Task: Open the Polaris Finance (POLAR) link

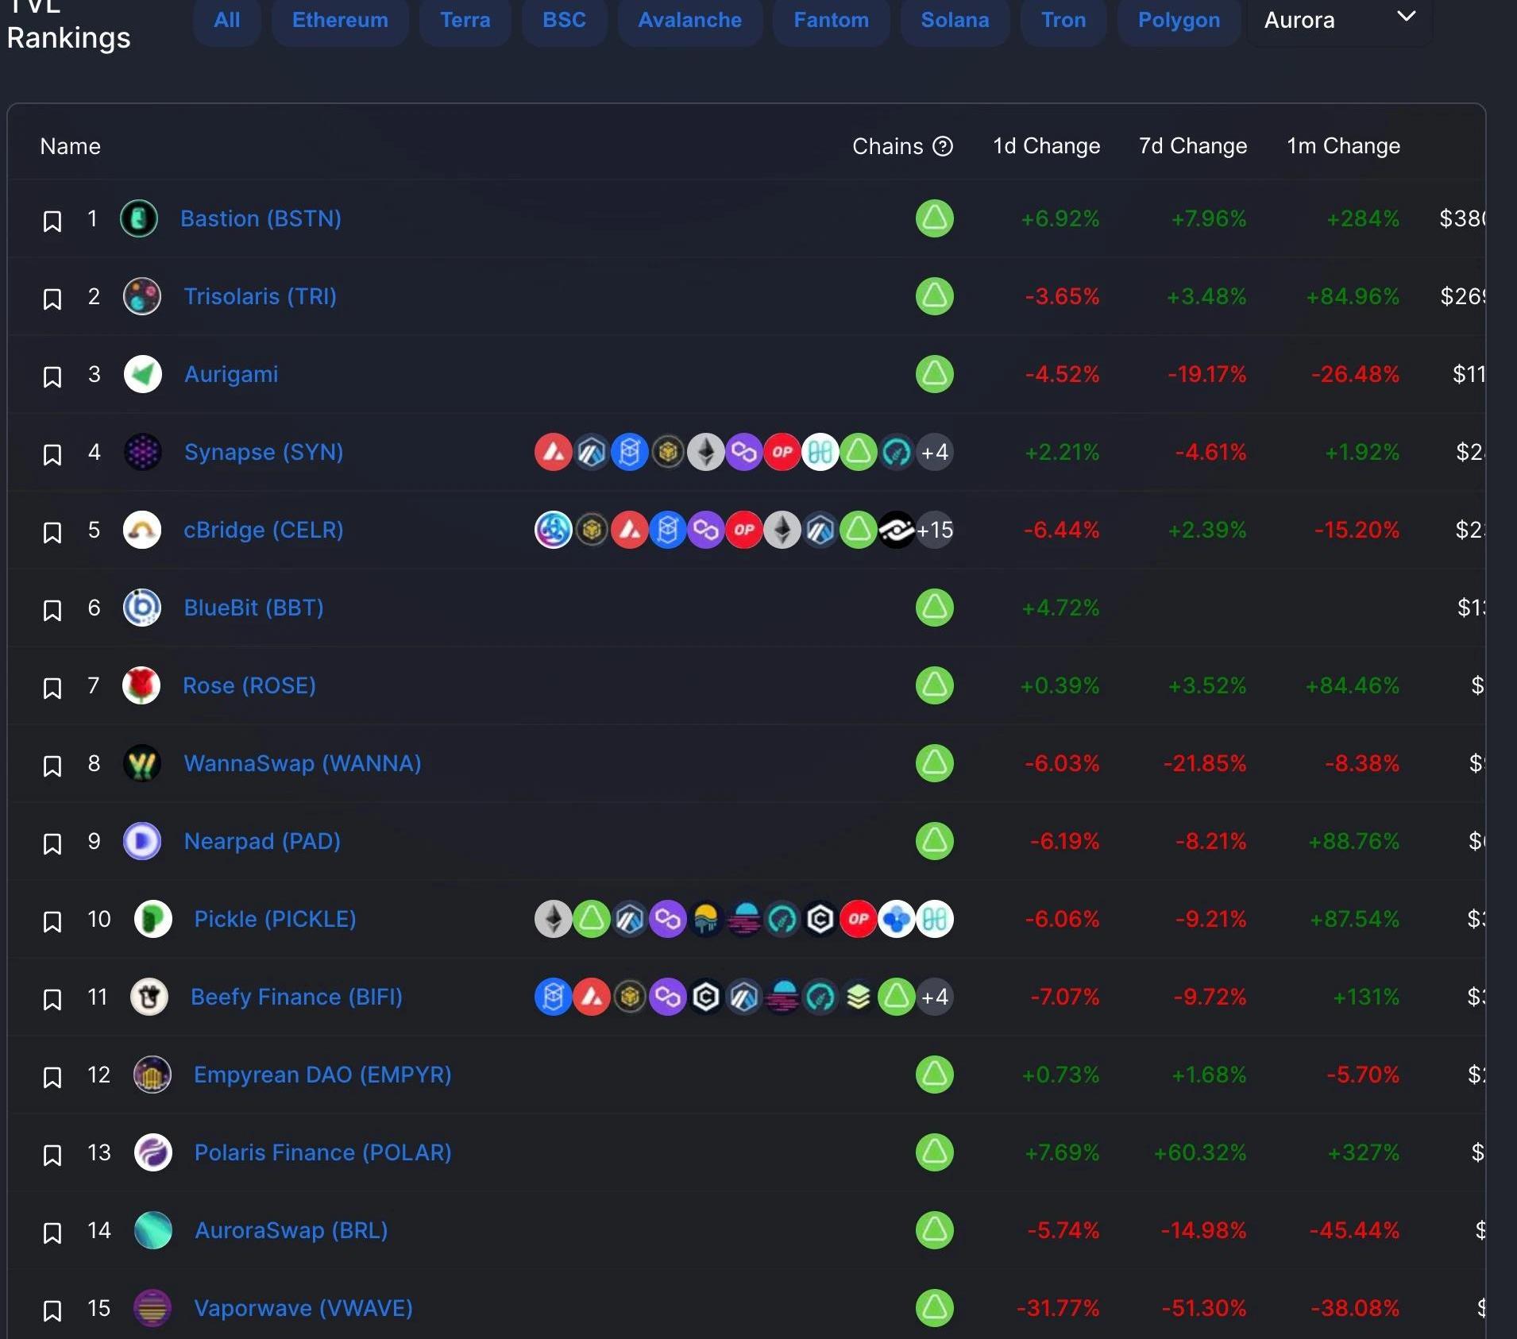Action: (322, 1152)
